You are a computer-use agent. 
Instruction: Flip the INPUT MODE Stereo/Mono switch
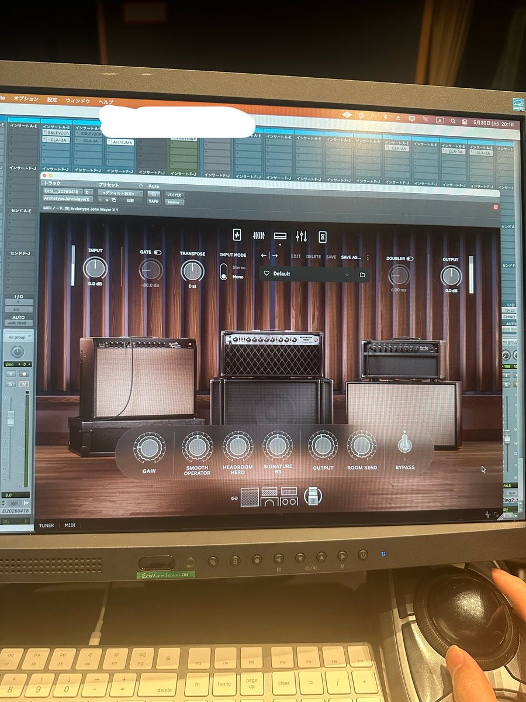[x=223, y=272]
